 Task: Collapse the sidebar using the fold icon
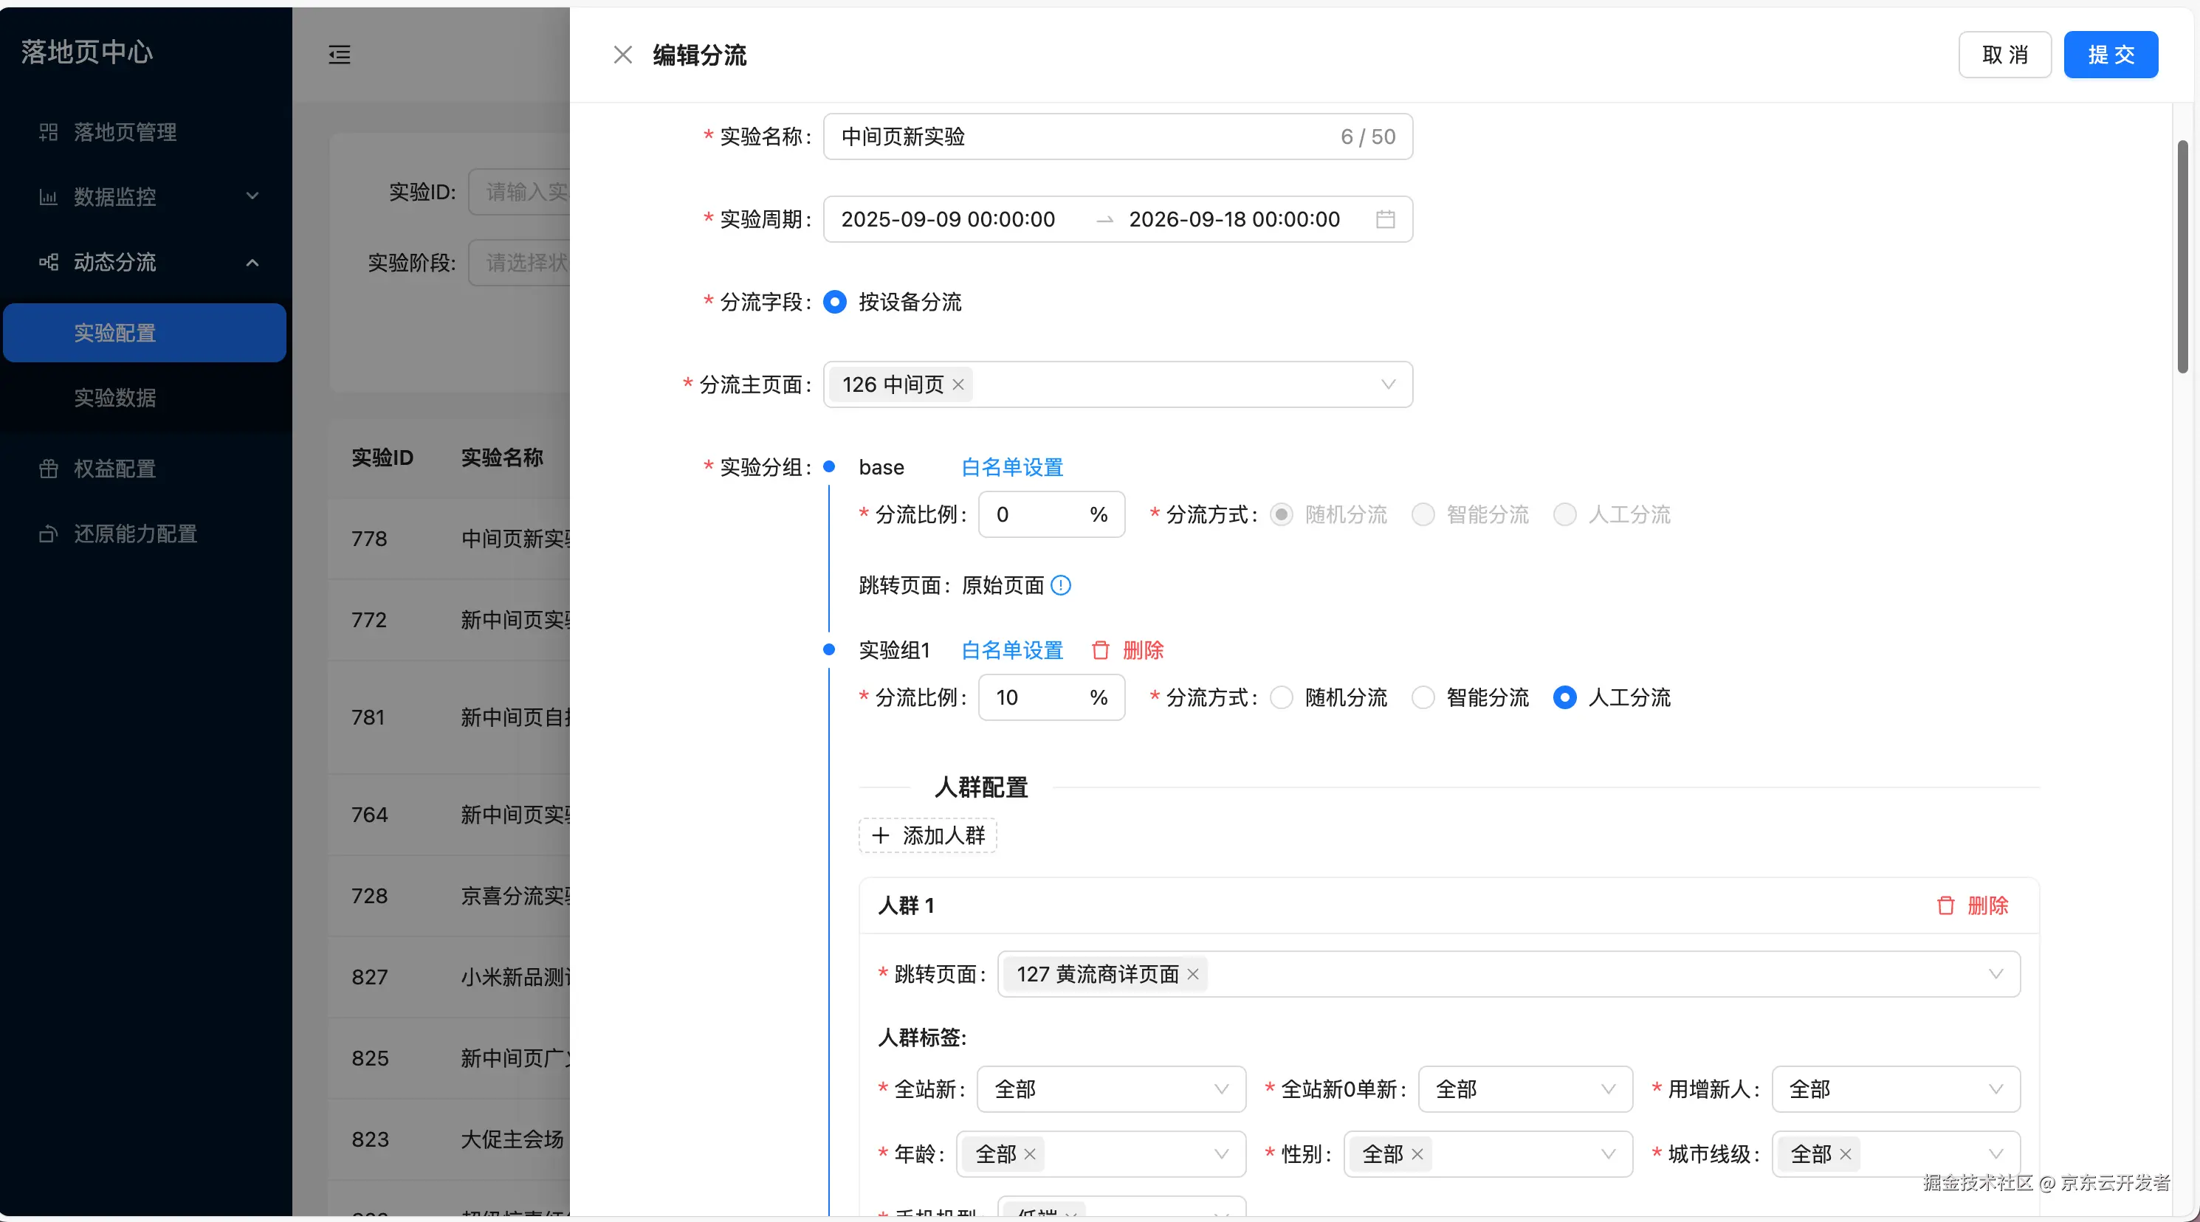click(339, 54)
